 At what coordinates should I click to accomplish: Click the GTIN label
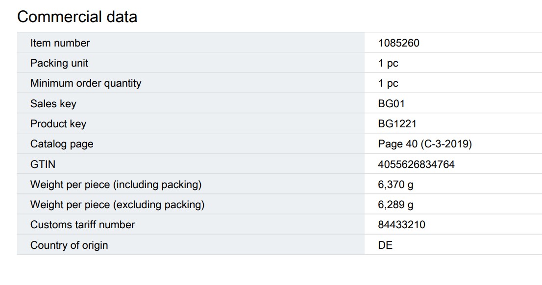click(x=42, y=165)
